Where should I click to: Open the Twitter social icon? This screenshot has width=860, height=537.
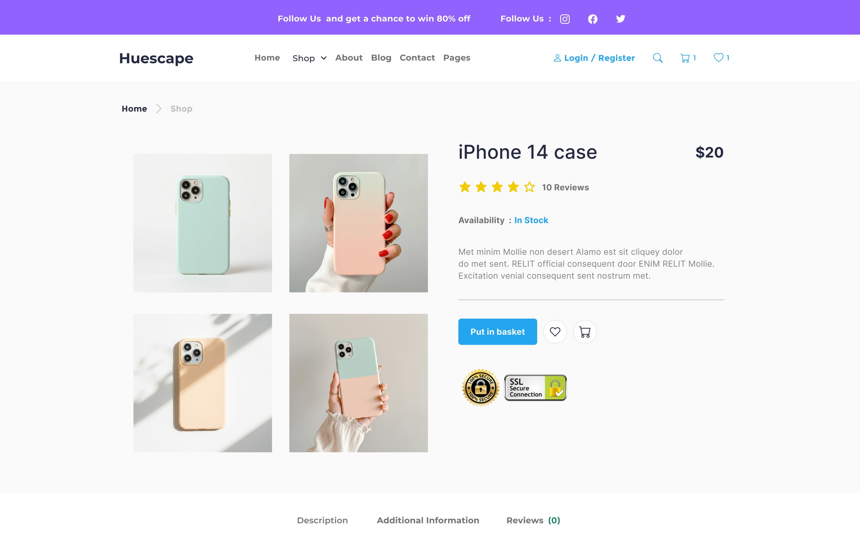tap(621, 19)
